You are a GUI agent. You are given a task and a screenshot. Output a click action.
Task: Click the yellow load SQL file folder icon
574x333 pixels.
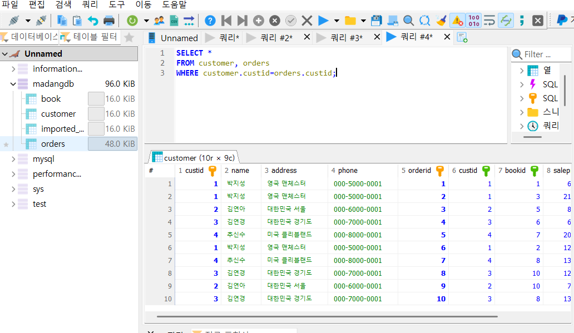point(350,21)
